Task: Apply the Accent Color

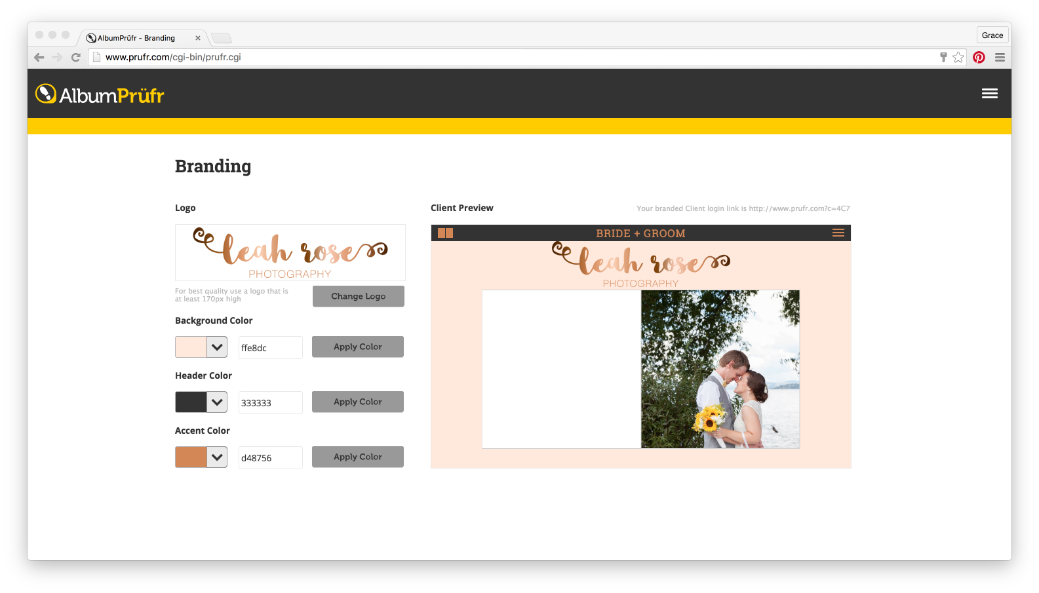Action: tap(357, 457)
